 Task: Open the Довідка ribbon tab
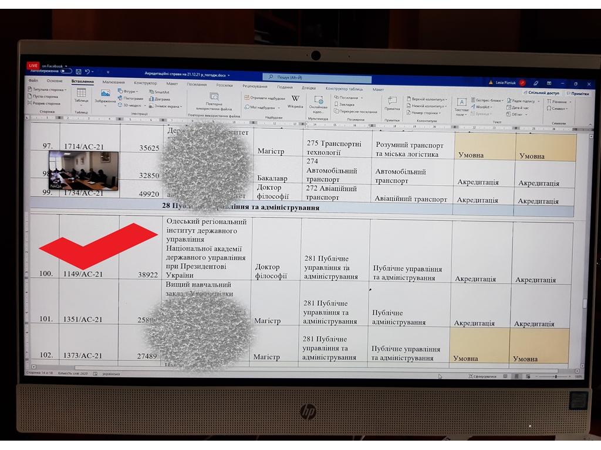coord(309,88)
